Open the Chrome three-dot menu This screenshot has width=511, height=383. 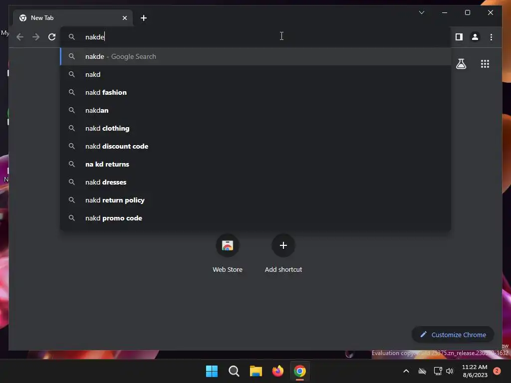tap(491, 37)
